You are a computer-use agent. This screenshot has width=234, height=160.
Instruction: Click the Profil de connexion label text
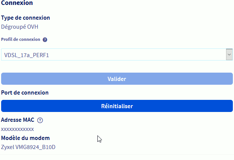21,39
